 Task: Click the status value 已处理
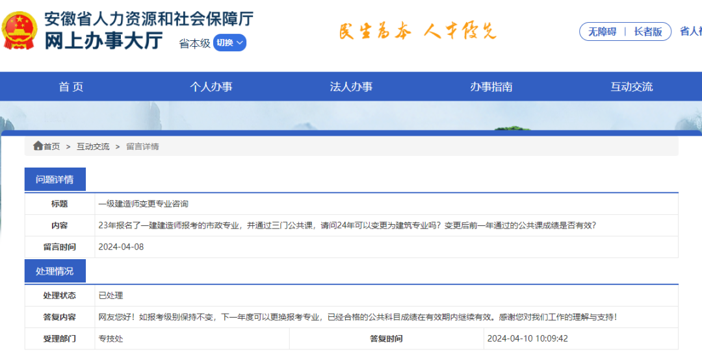tap(110, 295)
